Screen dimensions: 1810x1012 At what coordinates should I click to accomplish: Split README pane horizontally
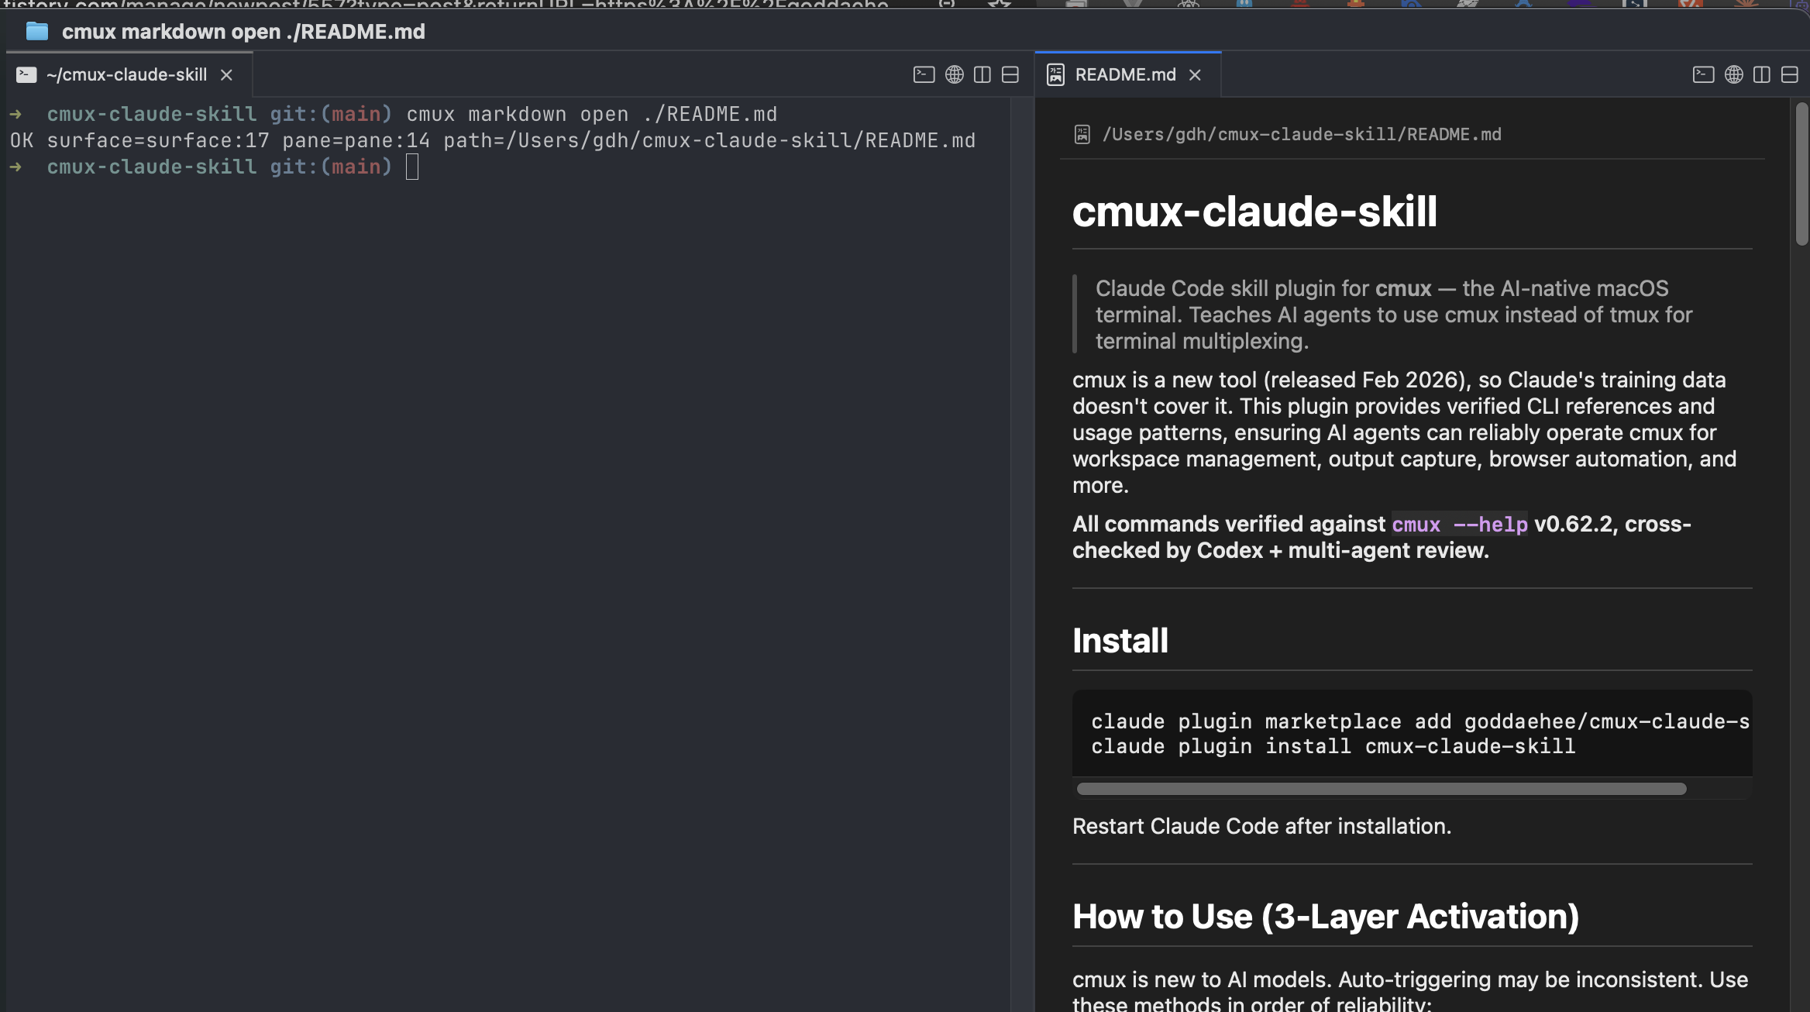[x=1789, y=74]
